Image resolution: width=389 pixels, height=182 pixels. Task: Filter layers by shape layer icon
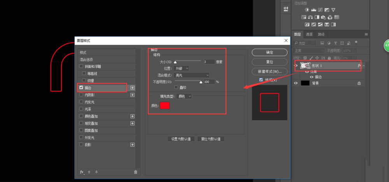pos(342,43)
